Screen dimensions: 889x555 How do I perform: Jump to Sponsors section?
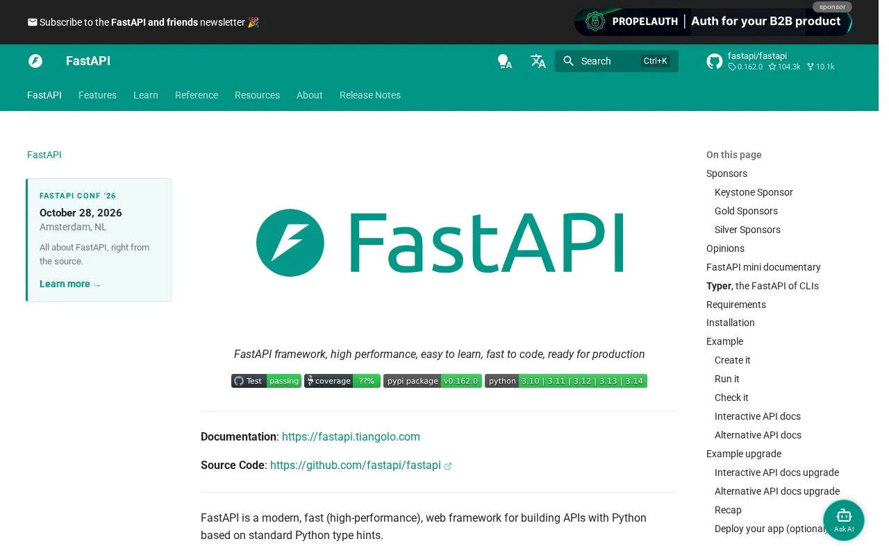[x=726, y=173]
